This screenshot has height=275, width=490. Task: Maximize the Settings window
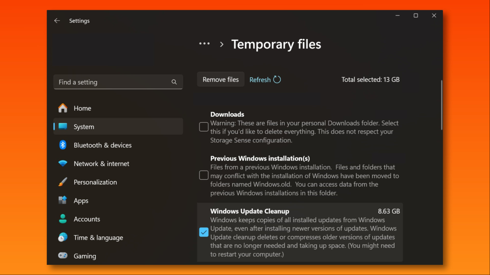pos(416,16)
